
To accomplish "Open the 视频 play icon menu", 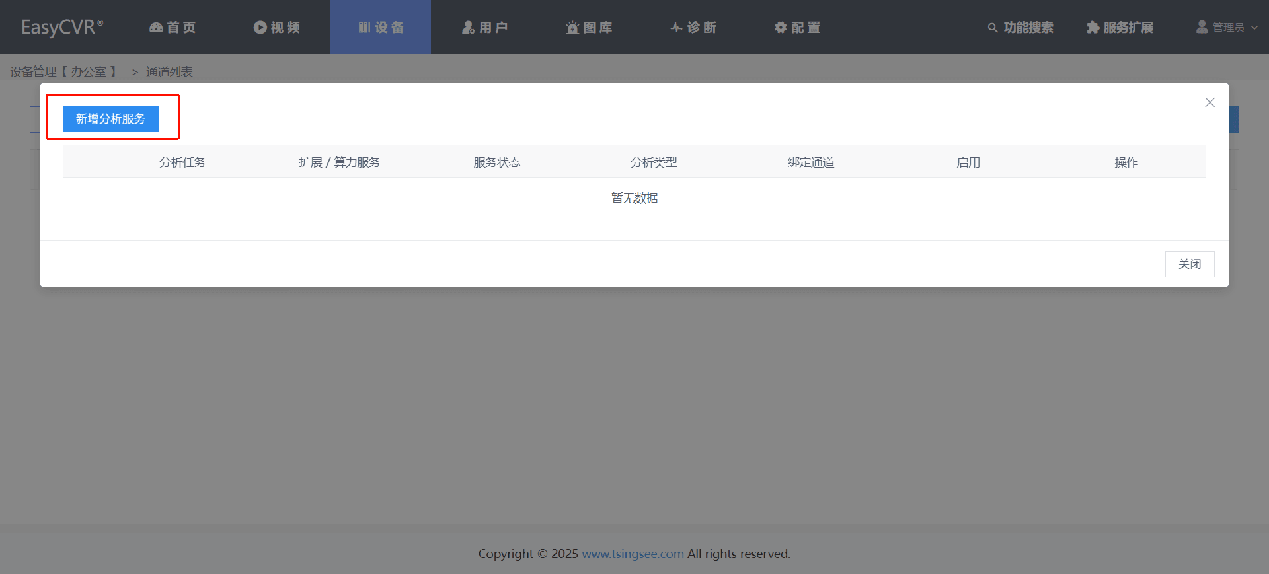I will (x=277, y=27).
